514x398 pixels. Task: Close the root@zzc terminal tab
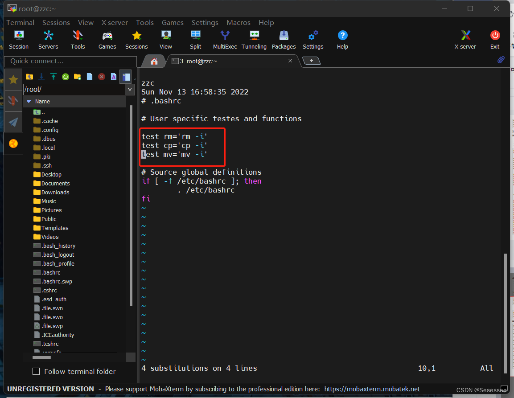click(x=290, y=61)
